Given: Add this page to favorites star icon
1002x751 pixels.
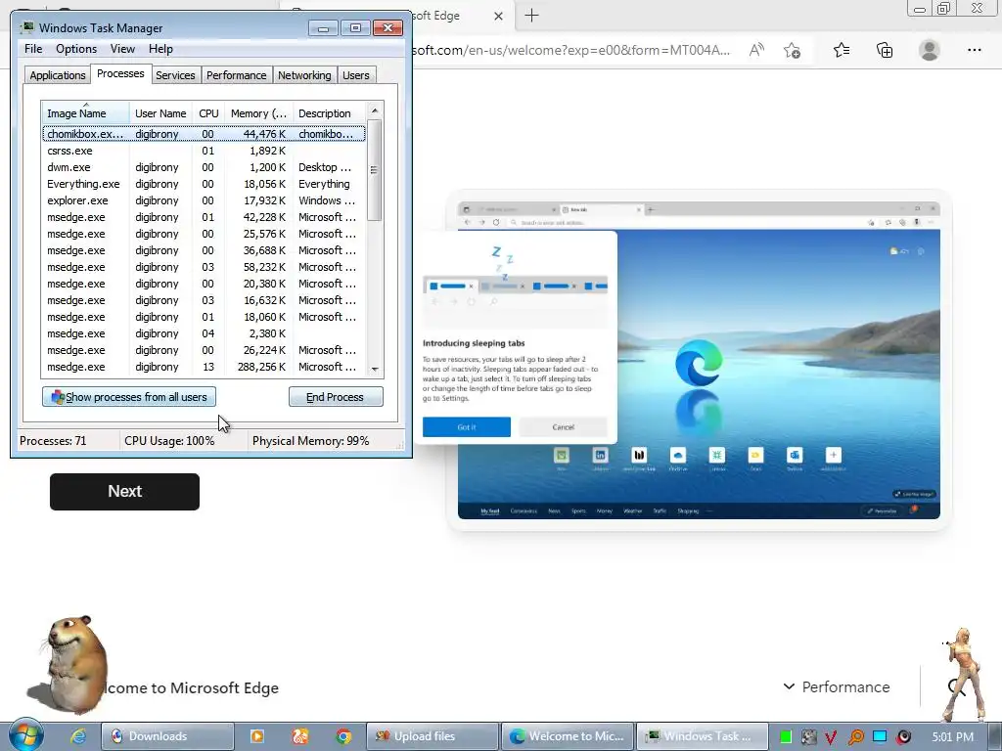Looking at the screenshot, I should pyautogui.click(x=792, y=50).
